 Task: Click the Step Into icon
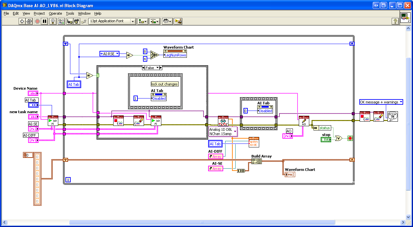pos(69,21)
